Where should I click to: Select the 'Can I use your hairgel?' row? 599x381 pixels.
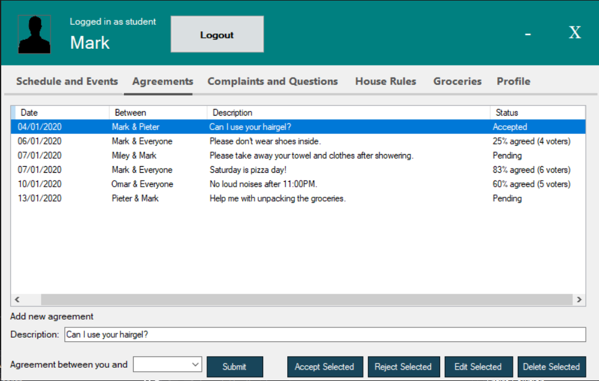tap(298, 127)
